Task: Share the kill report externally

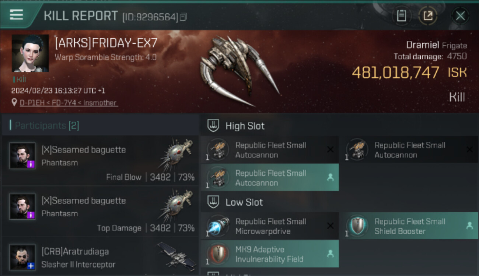Action: (x=428, y=16)
